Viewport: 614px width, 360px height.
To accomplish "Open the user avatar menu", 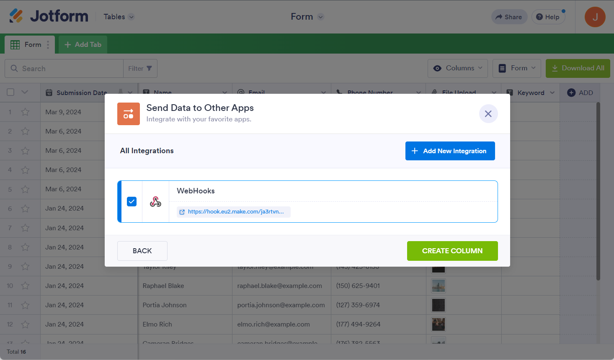I will click(x=595, y=17).
